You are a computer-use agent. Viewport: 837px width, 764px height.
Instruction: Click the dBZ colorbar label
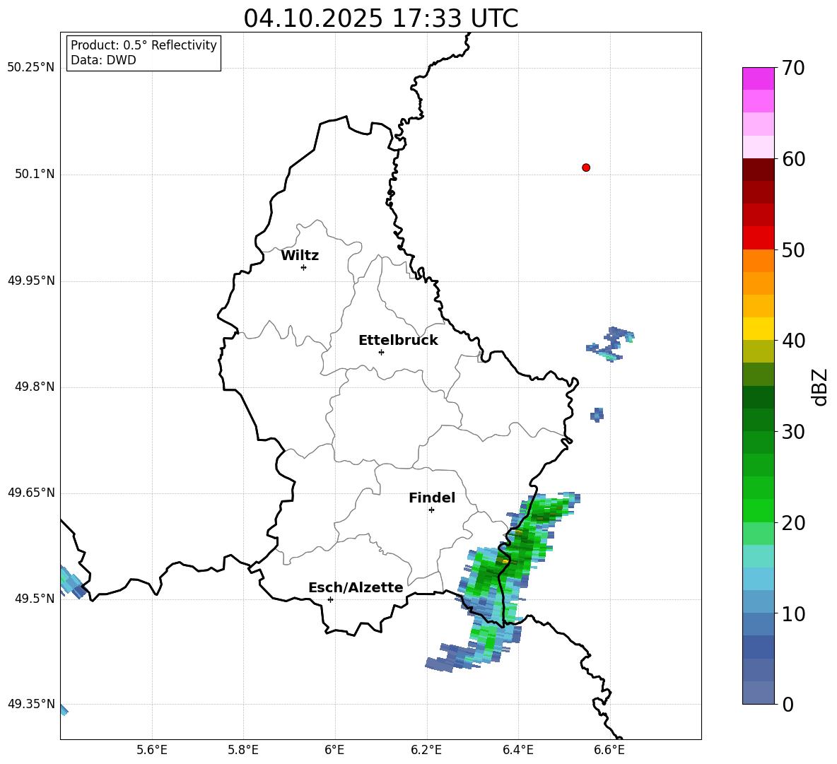click(821, 387)
